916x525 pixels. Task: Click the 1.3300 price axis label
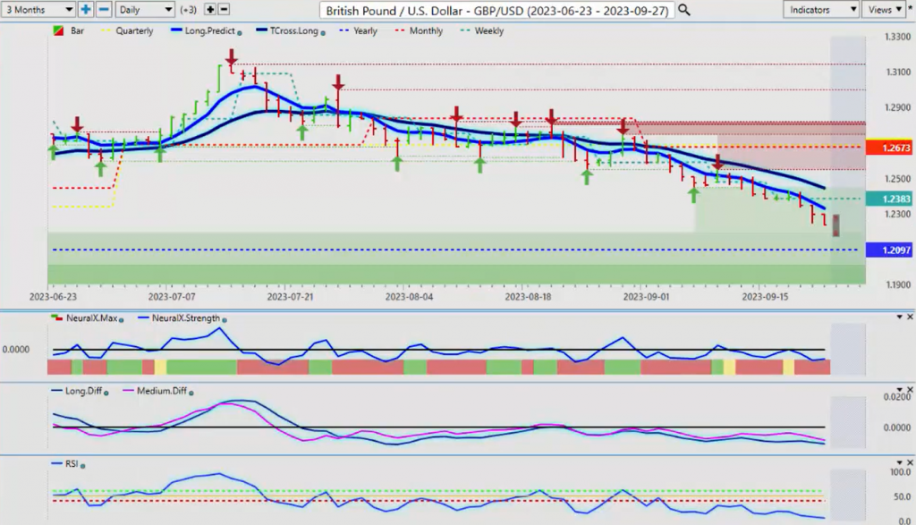(x=897, y=37)
